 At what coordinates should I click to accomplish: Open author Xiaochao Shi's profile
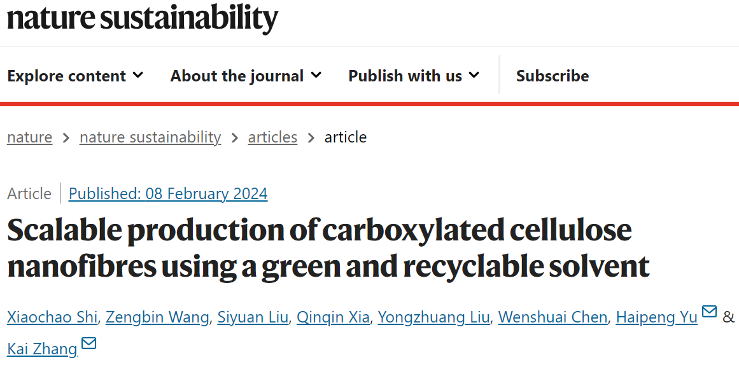(52, 317)
